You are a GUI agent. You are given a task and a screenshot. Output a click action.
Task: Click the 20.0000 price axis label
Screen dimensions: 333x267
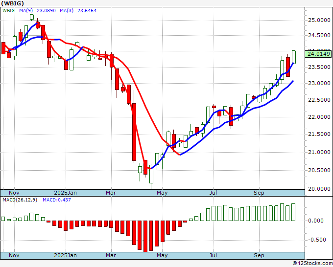[x=319, y=189]
